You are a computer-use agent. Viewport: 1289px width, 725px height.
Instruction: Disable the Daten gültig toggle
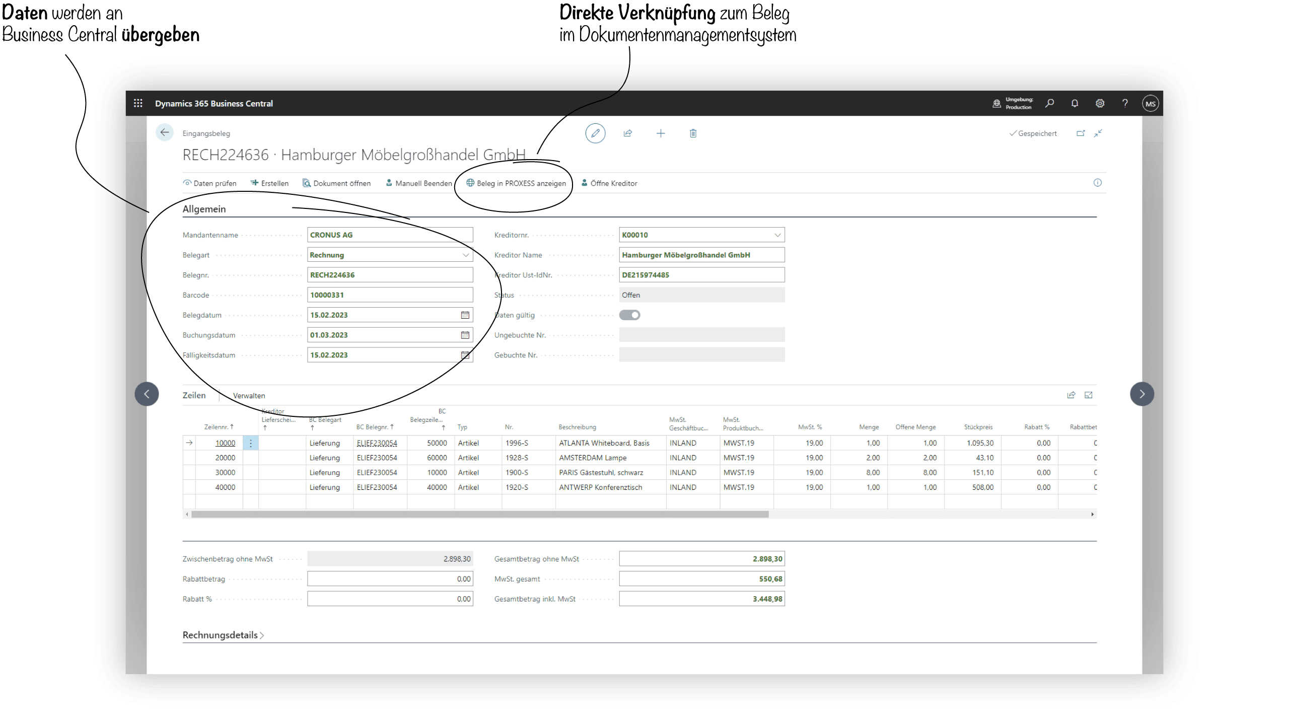click(x=630, y=315)
